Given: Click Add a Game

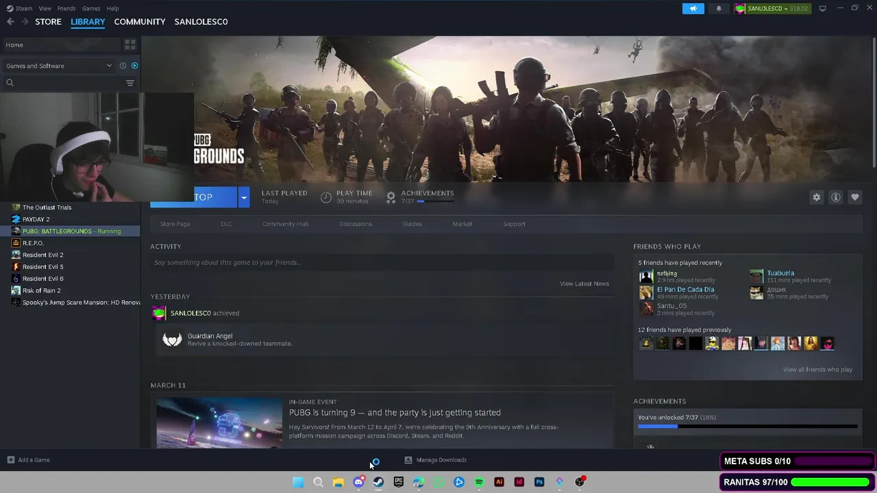Looking at the screenshot, I should 28,460.
